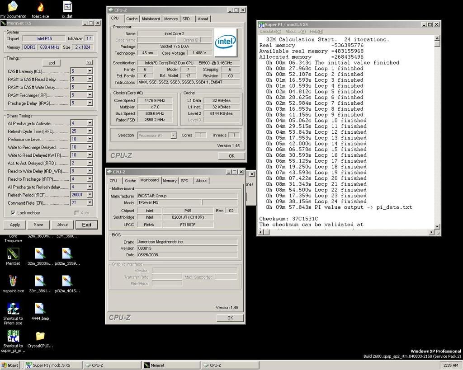Select the Shortcut to PMem.exe icon

point(13,309)
